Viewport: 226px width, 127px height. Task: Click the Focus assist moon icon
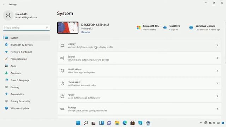[x=63, y=84]
